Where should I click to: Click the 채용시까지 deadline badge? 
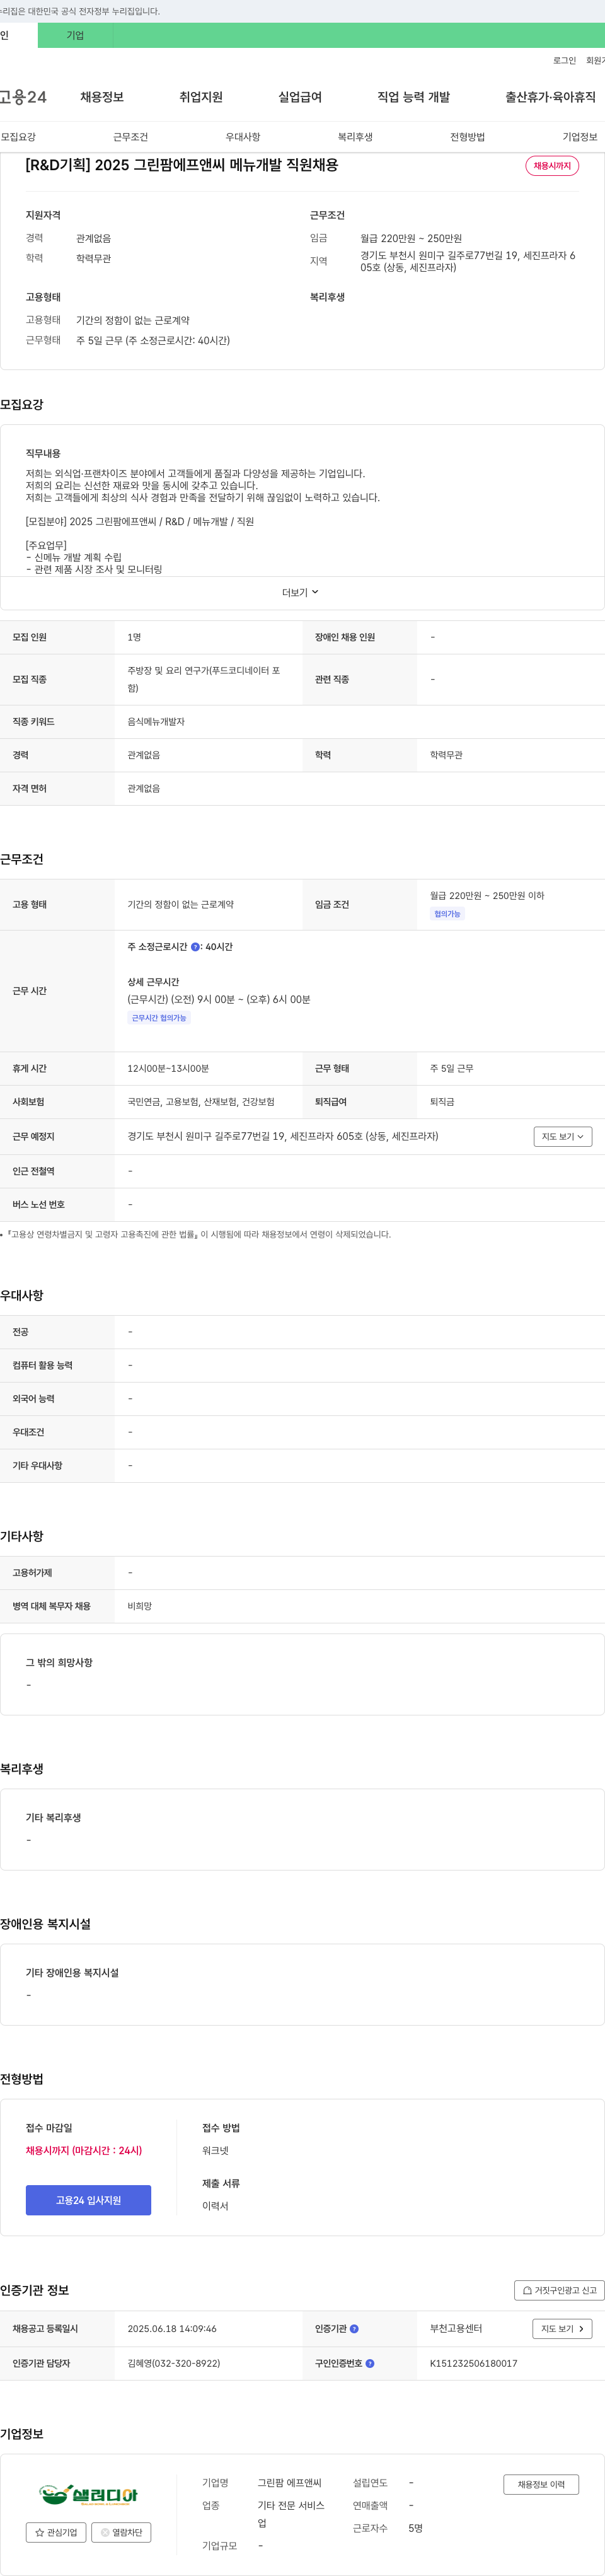click(x=552, y=166)
